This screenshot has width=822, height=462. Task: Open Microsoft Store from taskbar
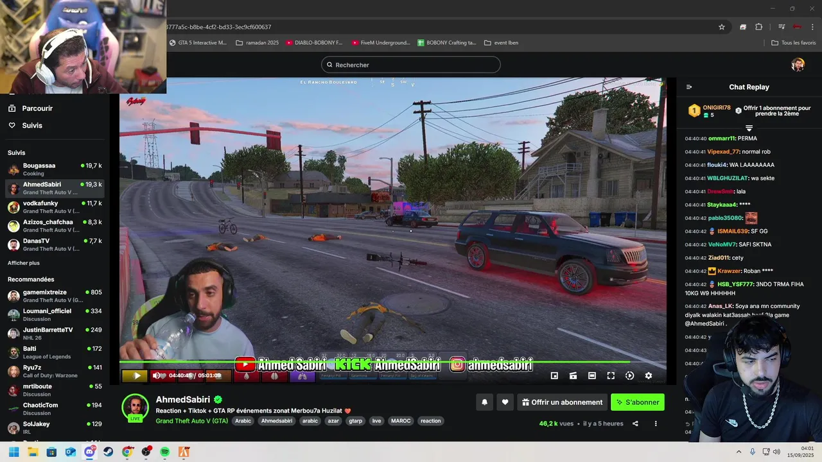[51, 452]
